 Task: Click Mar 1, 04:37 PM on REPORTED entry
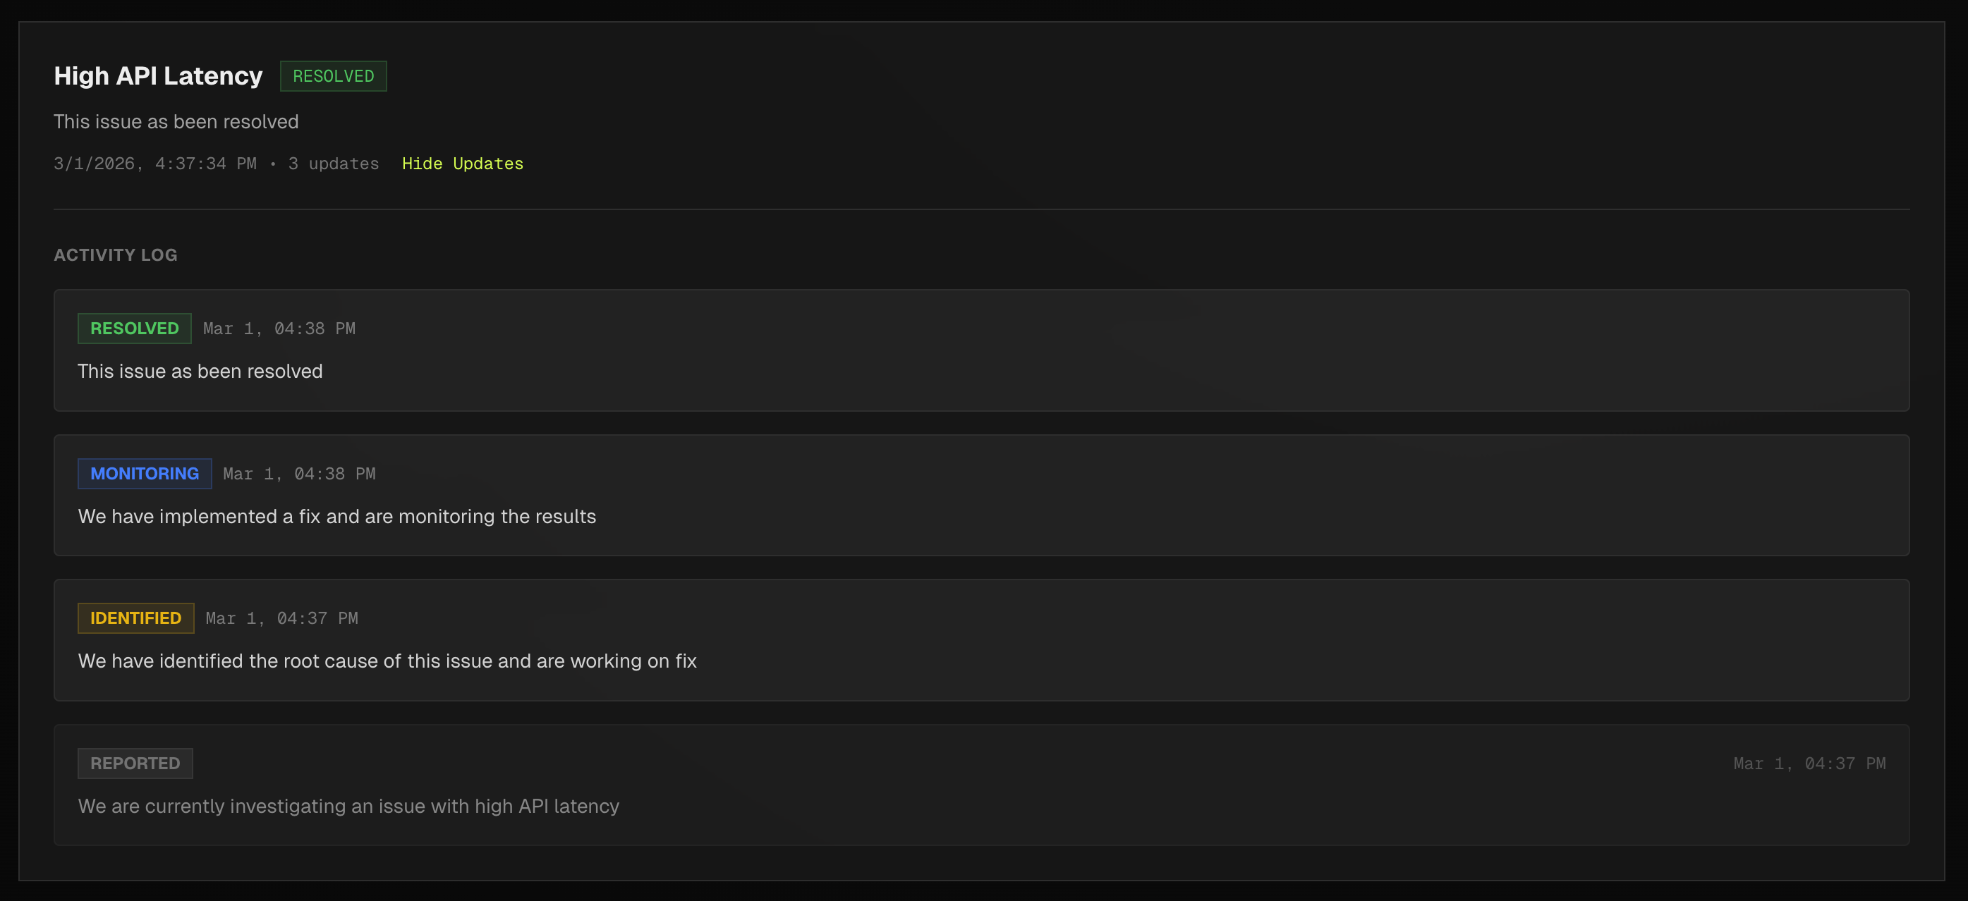[1809, 763]
